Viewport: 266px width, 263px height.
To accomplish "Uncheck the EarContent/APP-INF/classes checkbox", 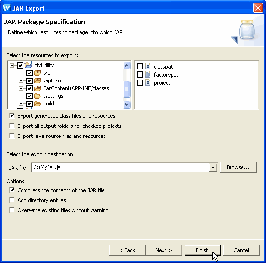I will coord(29,88).
